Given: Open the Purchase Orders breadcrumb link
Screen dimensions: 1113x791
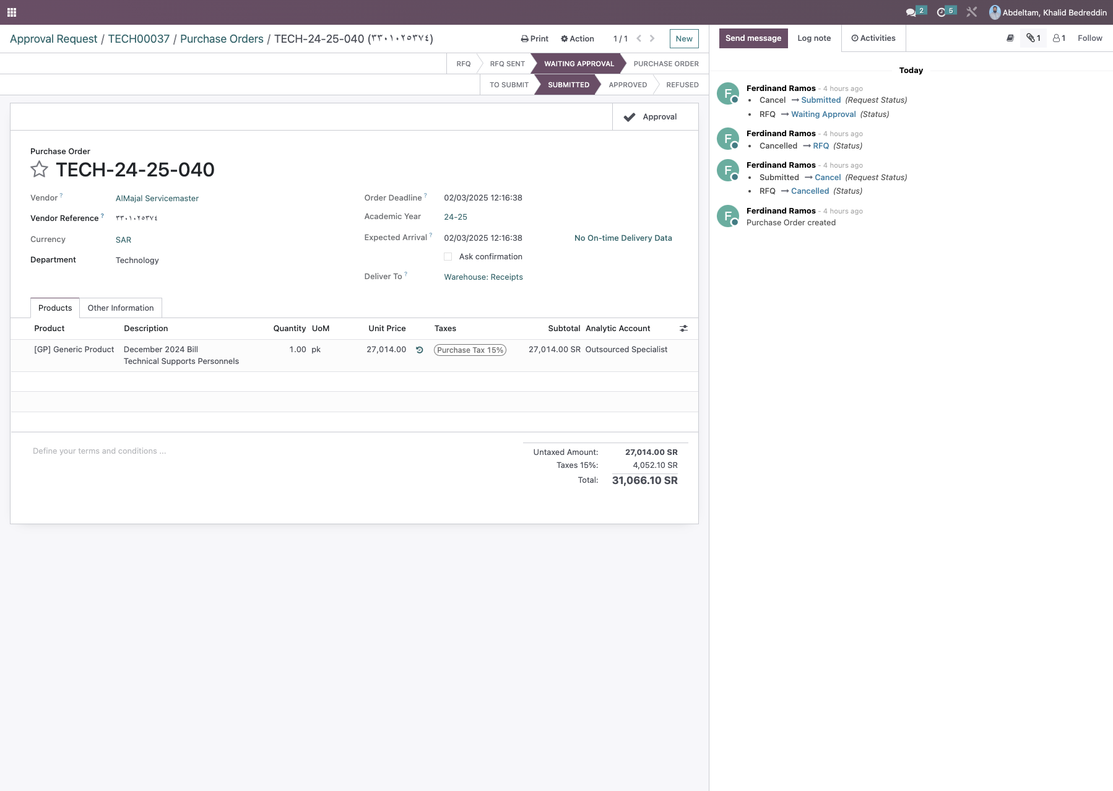Looking at the screenshot, I should pos(222,39).
